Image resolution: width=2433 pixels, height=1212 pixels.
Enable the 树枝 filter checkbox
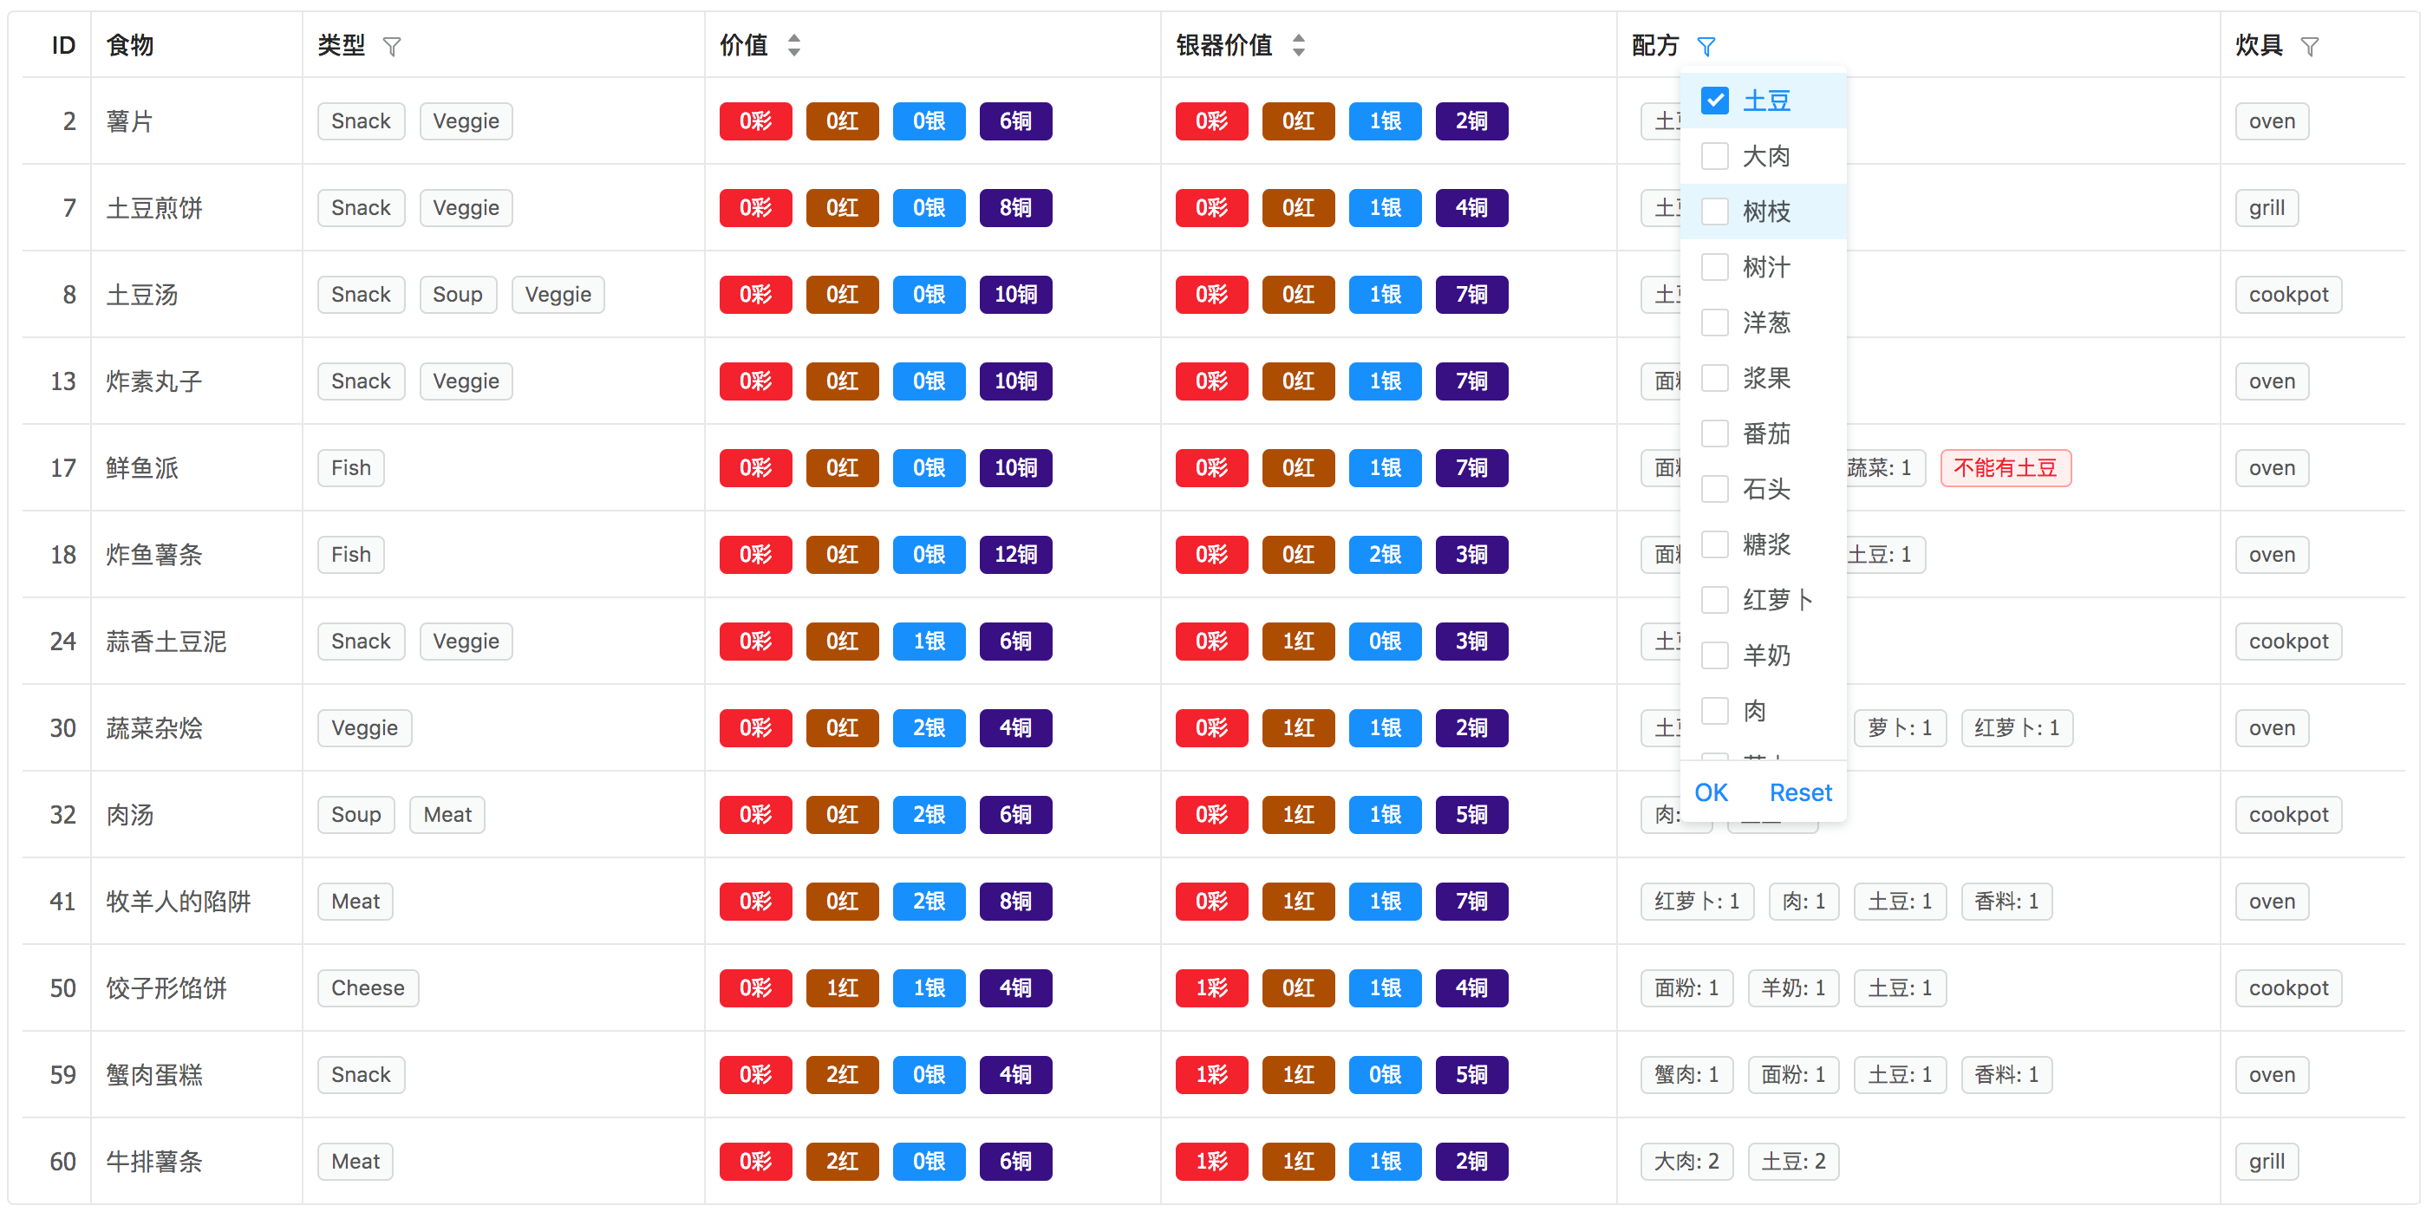point(1714,211)
